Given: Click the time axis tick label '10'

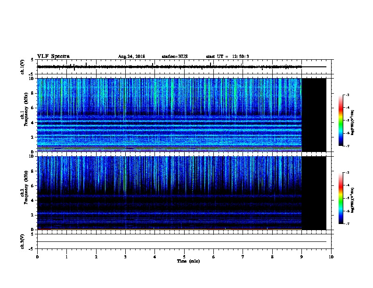Looking at the screenshot, I should tap(331, 257).
